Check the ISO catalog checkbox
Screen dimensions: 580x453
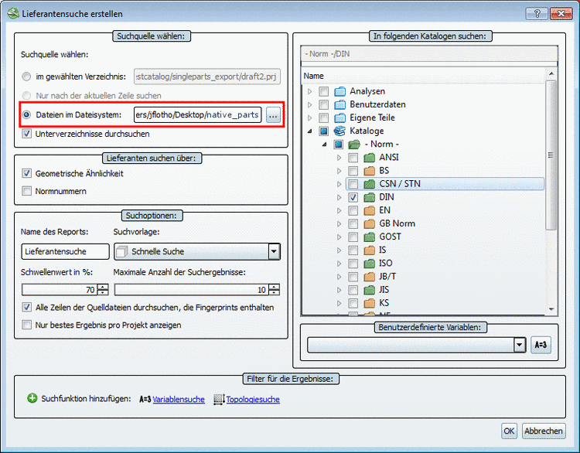click(x=353, y=264)
